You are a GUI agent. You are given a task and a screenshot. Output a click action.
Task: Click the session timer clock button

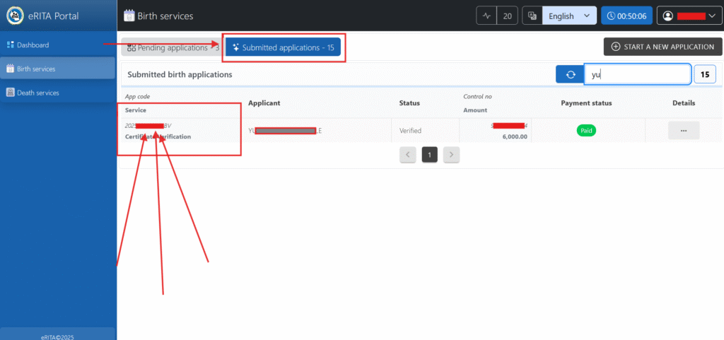pyautogui.click(x=626, y=16)
